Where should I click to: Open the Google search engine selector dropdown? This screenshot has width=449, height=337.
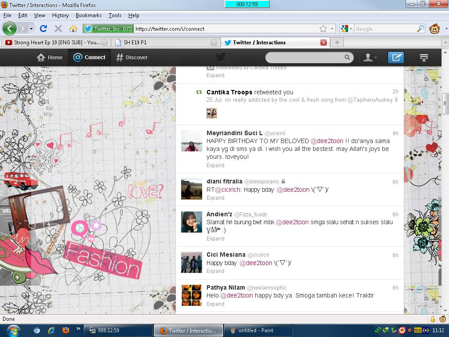tap(347, 29)
